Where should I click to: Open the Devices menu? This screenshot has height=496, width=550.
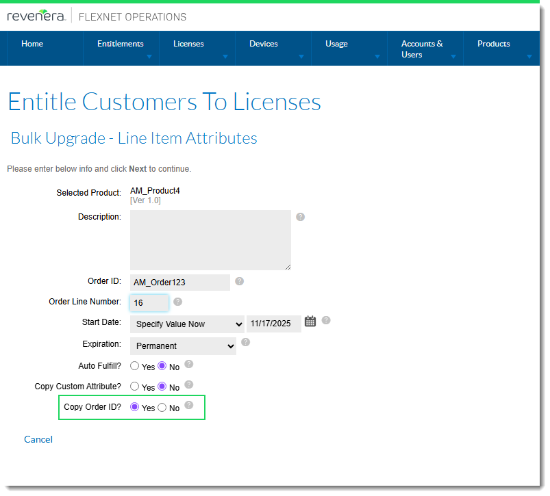coord(264,44)
